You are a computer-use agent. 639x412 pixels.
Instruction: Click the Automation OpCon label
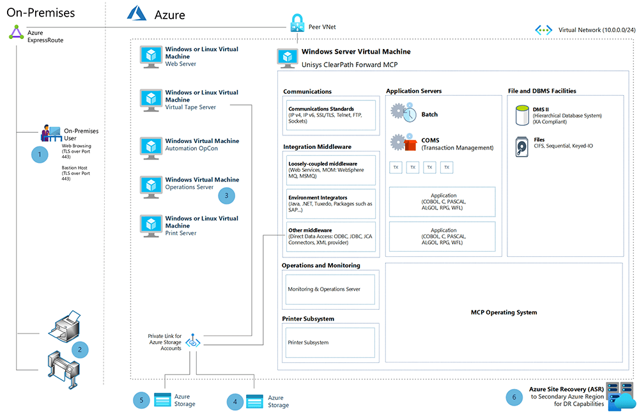191,148
